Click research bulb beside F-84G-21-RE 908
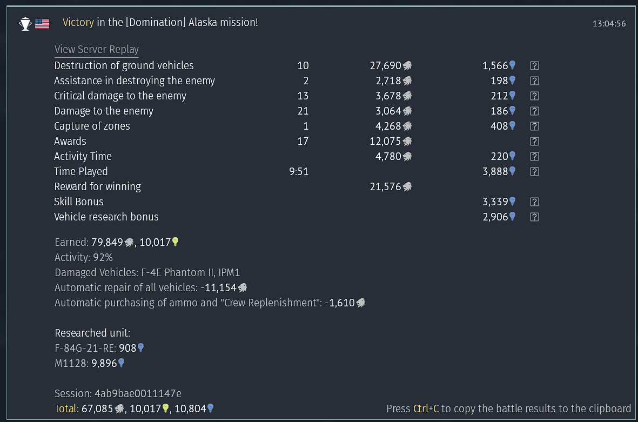This screenshot has height=422, width=638. pos(141,347)
